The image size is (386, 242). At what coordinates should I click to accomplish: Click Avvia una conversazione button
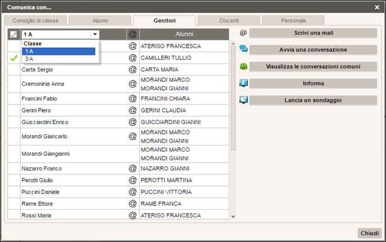(313, 50)
